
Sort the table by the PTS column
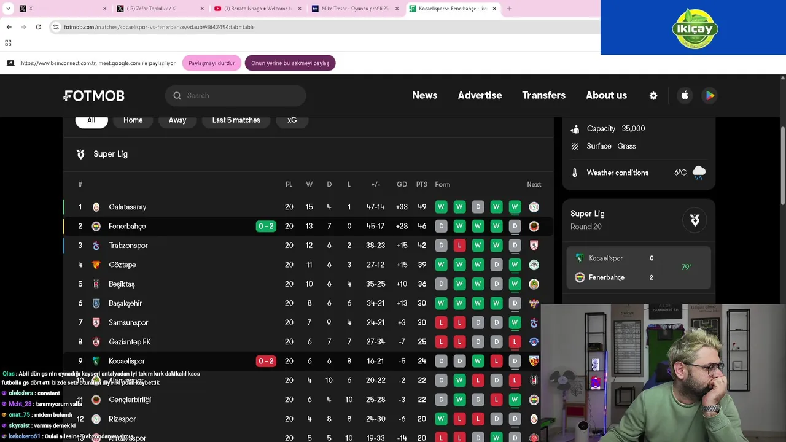422,185
